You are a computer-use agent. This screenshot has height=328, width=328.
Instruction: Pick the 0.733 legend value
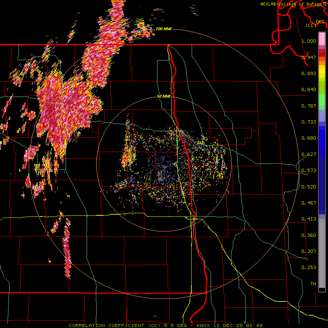tap(309, 122)
